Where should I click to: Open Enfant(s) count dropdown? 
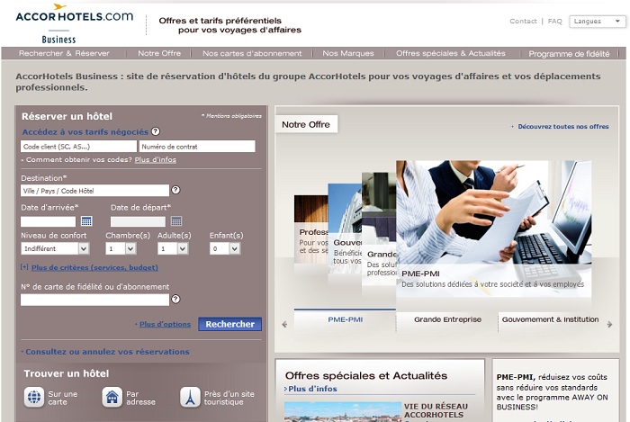click(x=225, y=248)
